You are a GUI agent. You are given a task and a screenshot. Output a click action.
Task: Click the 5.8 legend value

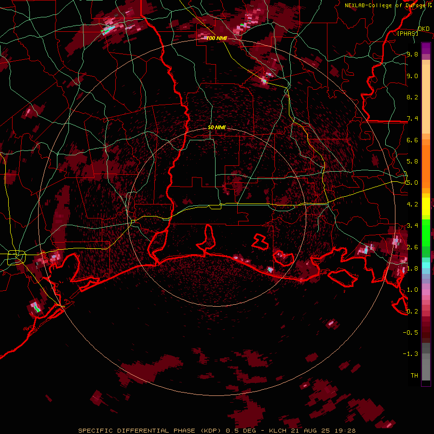pyautogui.click(x=412, y=161)
